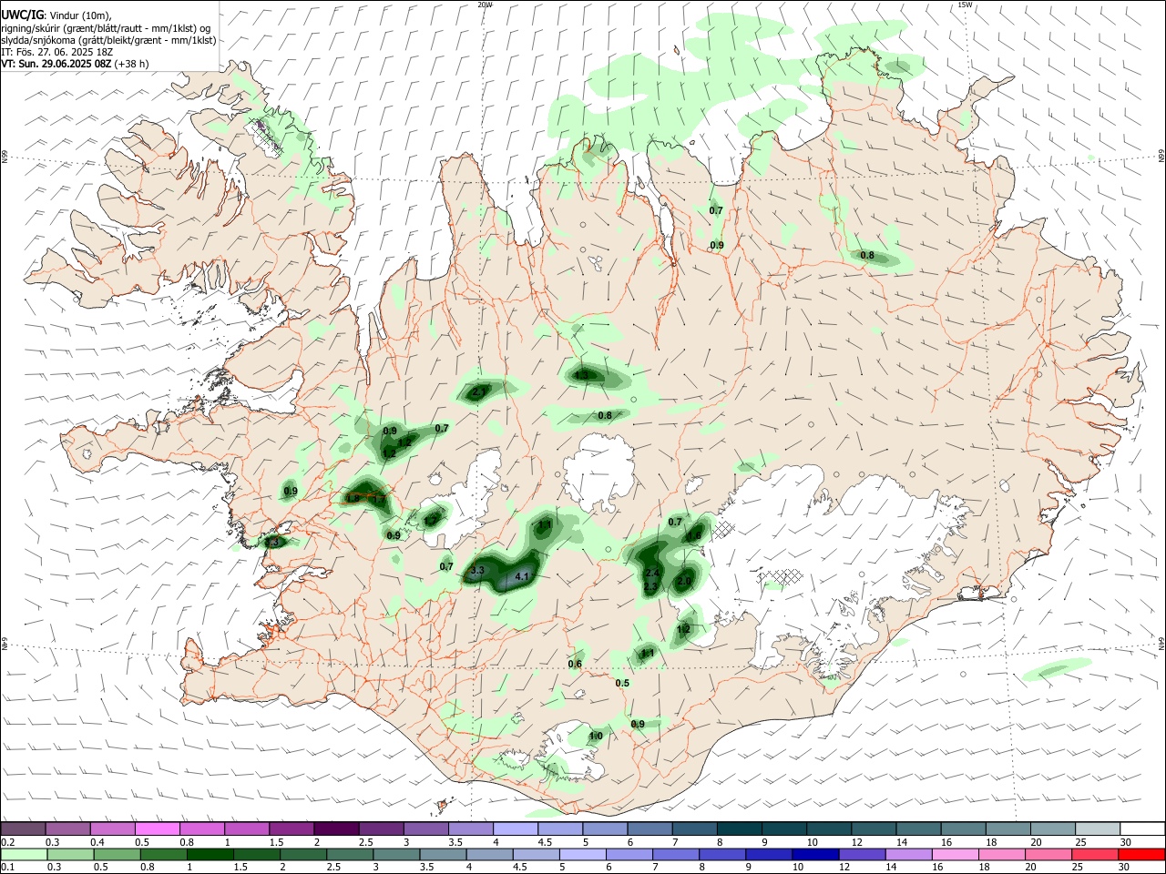This screenshot has width=1166, height=874.
Task: Click the 0.5 value on the map
Action: tap(622, 683)
